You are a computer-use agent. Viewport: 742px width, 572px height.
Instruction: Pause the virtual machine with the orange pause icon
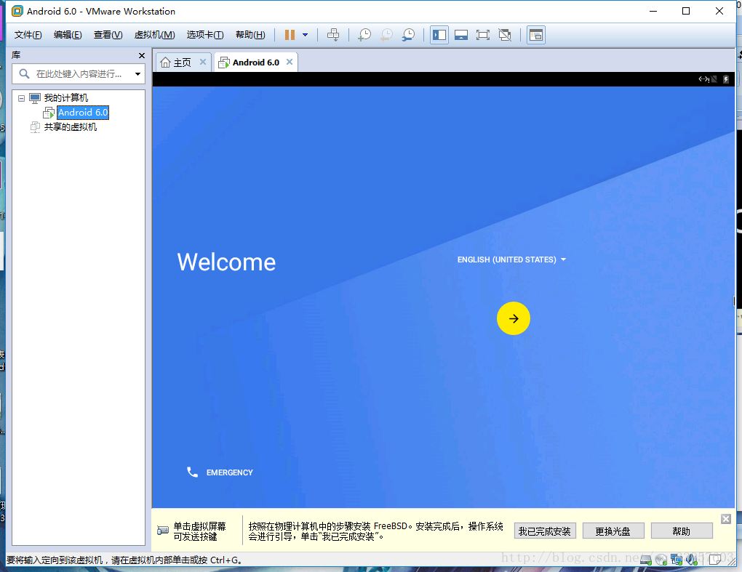click(290, 34)
